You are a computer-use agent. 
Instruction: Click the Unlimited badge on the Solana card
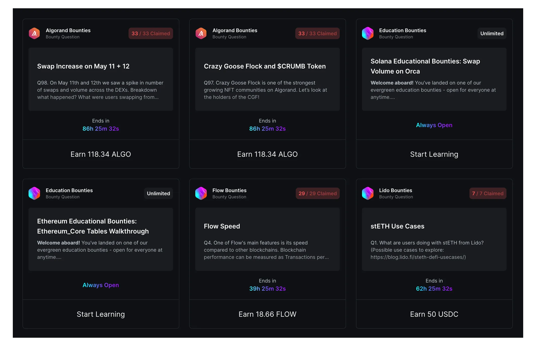tap(492, 33)
